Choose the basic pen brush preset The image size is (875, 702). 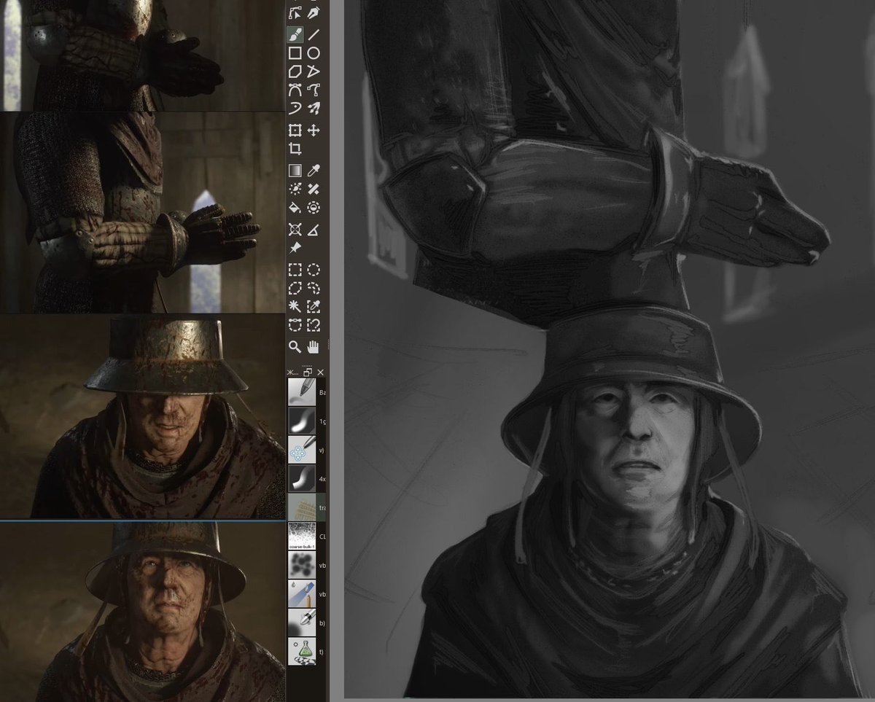click(302, 391)
